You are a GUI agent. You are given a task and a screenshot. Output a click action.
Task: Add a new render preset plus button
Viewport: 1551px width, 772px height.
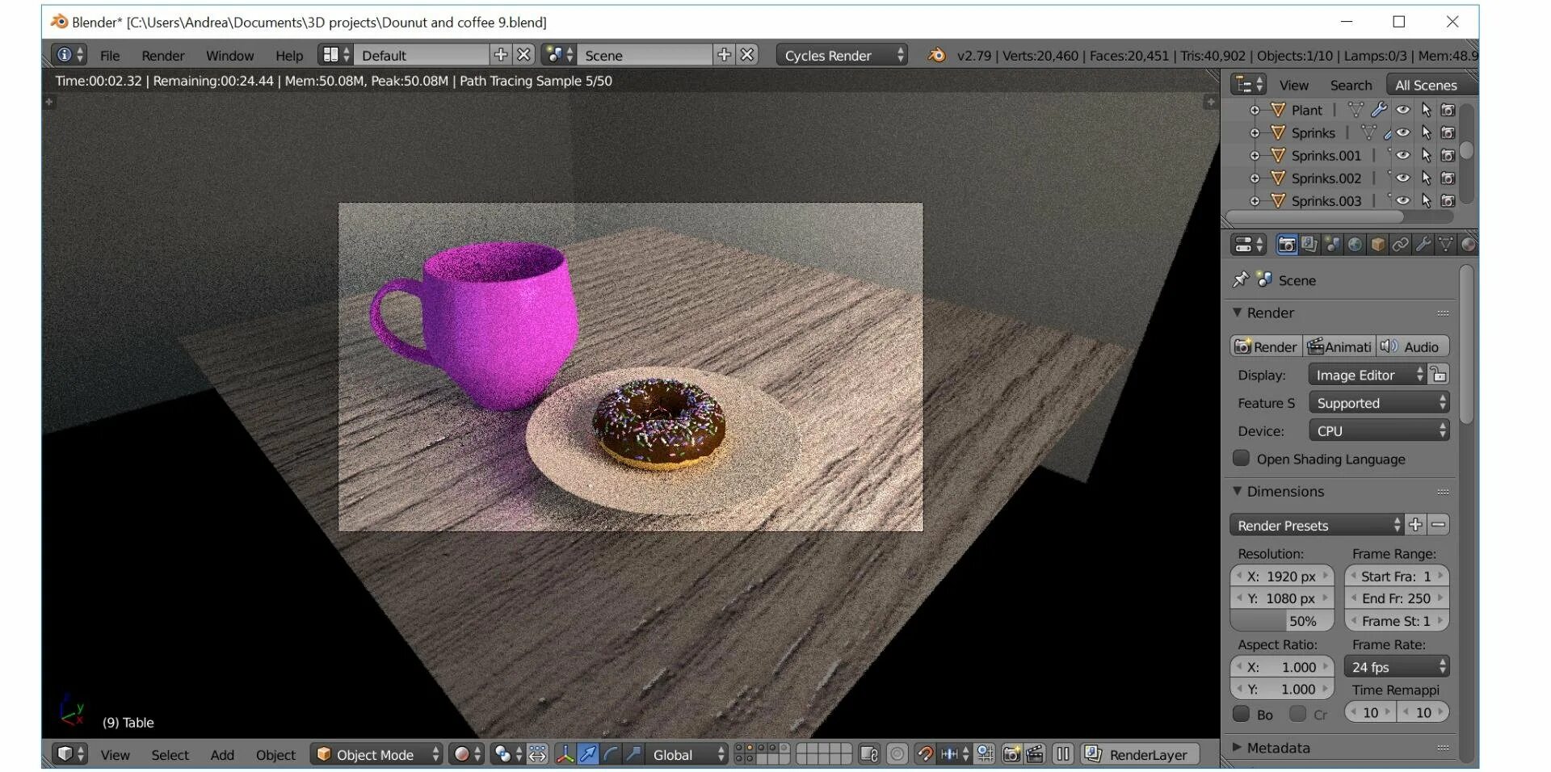click(1416, 525)
